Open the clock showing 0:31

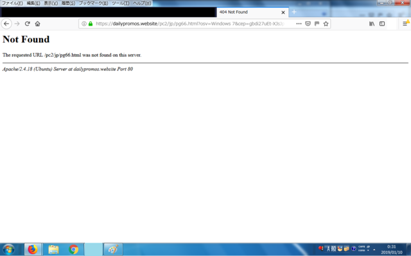pos(392,250)
